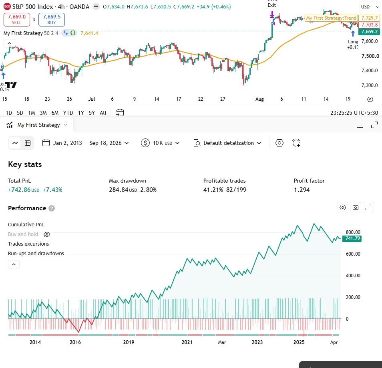Collapse the performance legend list
Image resolution: width=382 pixels, height=368 pixels.
click(14, 264)
